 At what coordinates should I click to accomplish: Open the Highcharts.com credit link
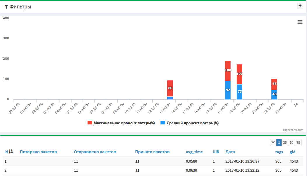point(293,130)
